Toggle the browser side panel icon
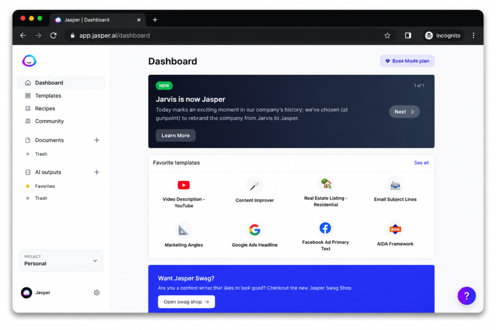Viewport: 496px width, 330px height. click(408, 35)
